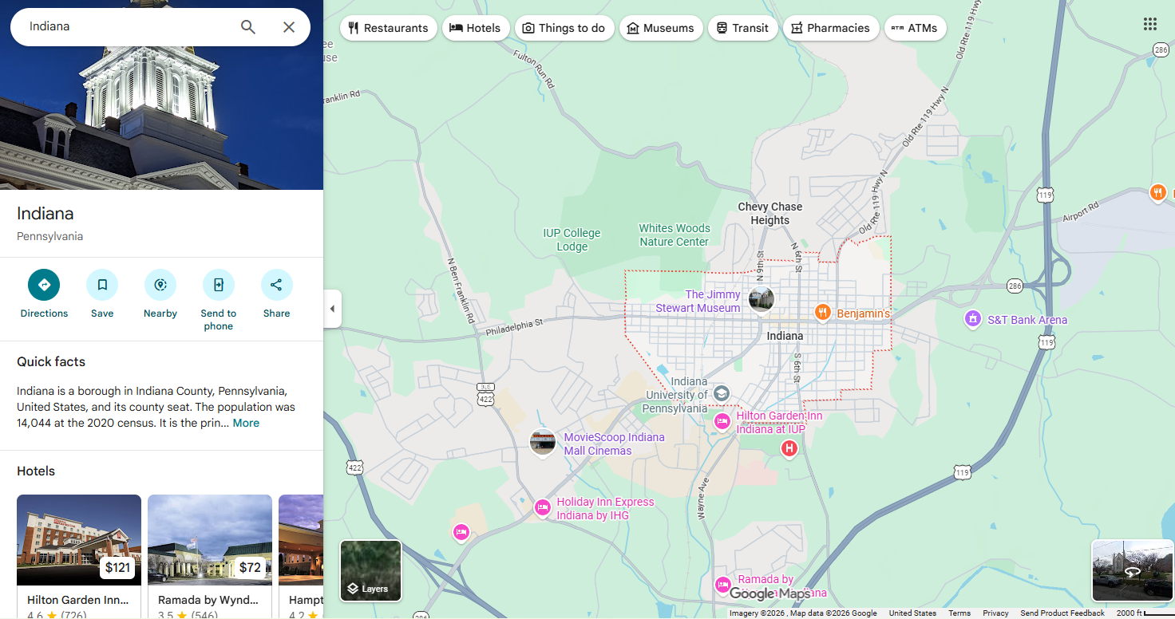Click the restaurant pin near Airport Rd
The height and width of the screenshot is (619, 1175).
(x=1157, y=192)
